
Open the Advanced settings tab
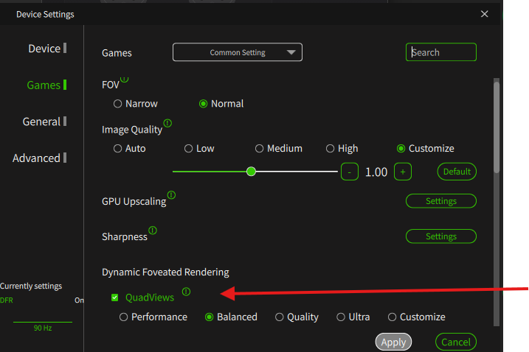click(x=36, y=158)
